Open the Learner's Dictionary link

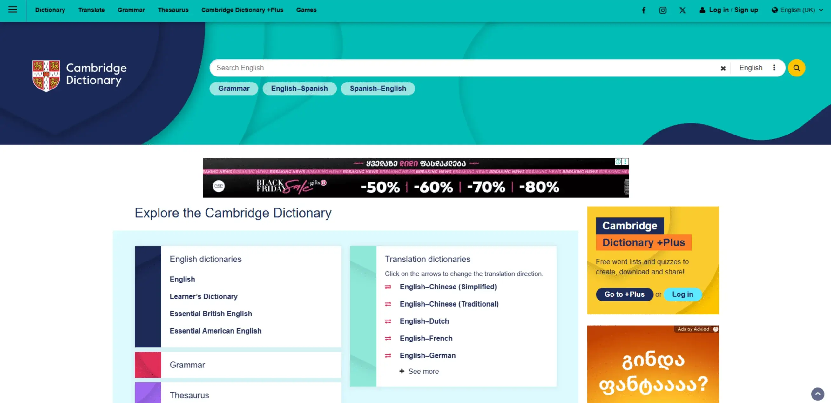[x=204, y=296]
